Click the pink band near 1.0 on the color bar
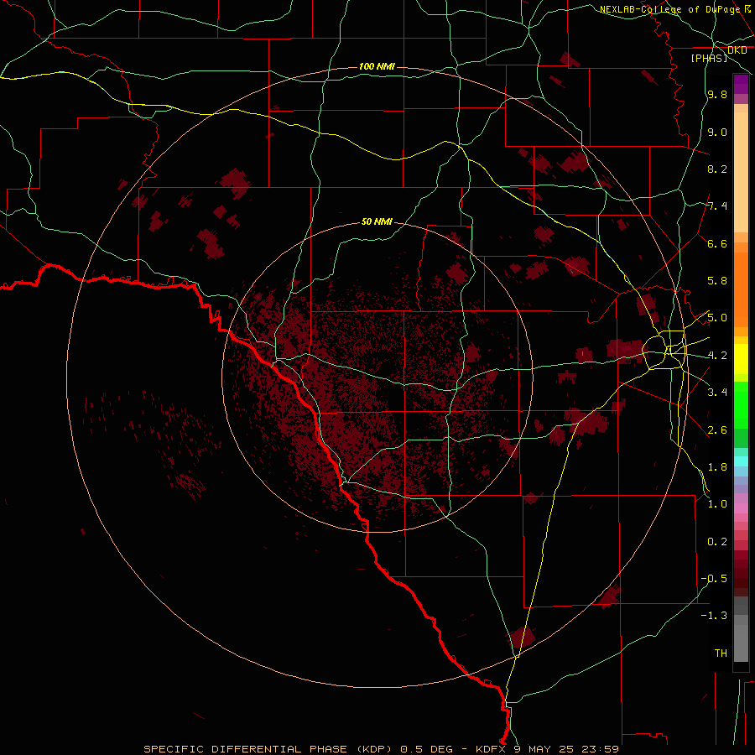755x755 pixels. pos(741,508)
